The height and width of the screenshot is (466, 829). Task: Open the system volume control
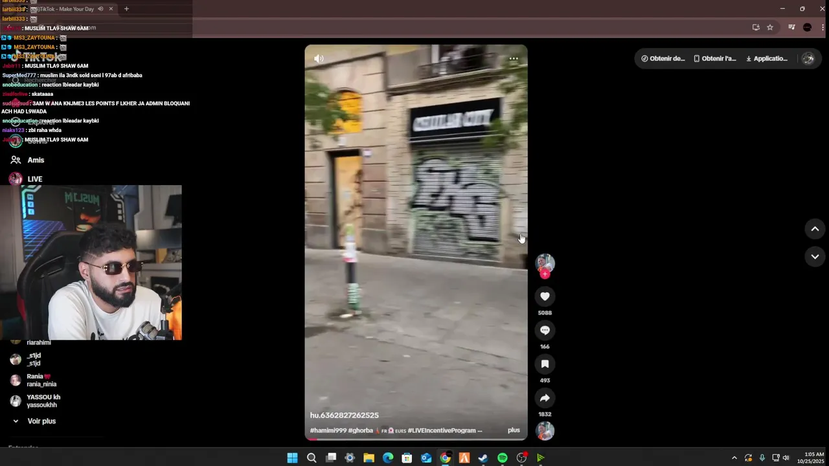pos(786,458)
